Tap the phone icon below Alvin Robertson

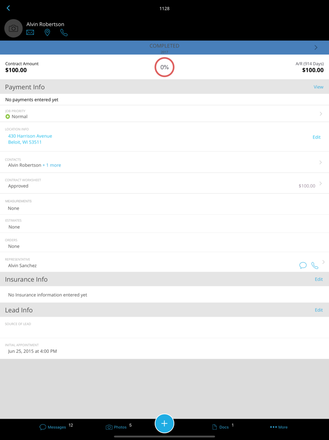[64, 33]
